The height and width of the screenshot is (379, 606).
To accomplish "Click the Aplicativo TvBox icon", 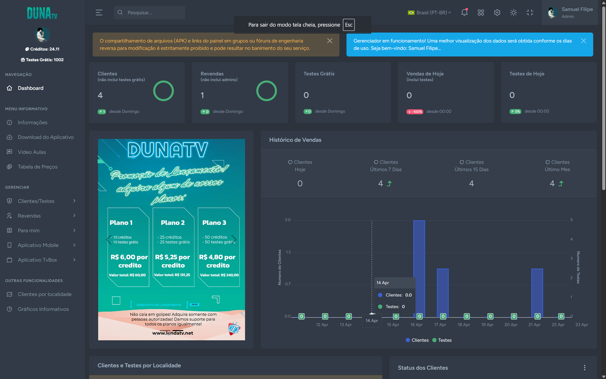I will tap(9, 260).
